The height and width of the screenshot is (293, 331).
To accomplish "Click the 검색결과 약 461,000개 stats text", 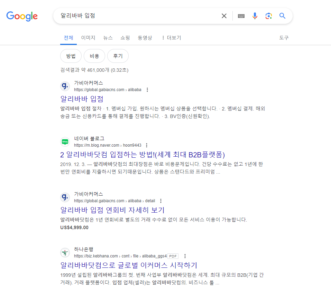I will pyautogui.click(x=94, y=70).
